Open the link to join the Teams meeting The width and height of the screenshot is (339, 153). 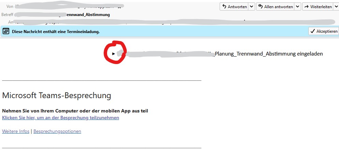click(x=61, y=118)
